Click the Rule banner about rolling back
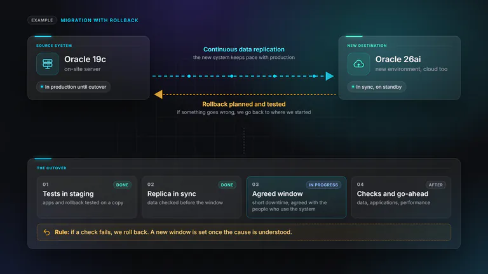Screen dimensions: 488x274 (x=244, y=232)
